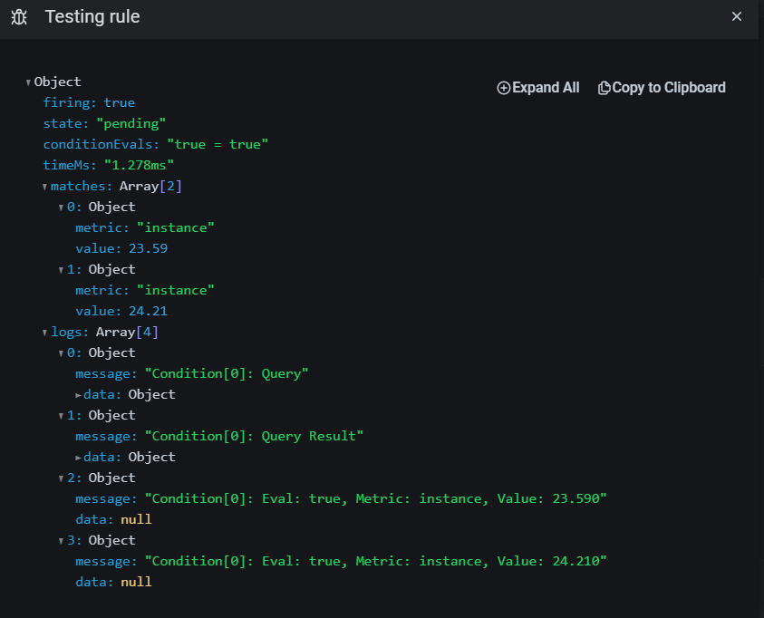Click the conditionEvals "true = true" value
This screenshot has width=764, height=618.
click(x=218, y=145)
